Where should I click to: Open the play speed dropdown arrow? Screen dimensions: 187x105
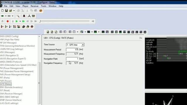click(20, 21)
